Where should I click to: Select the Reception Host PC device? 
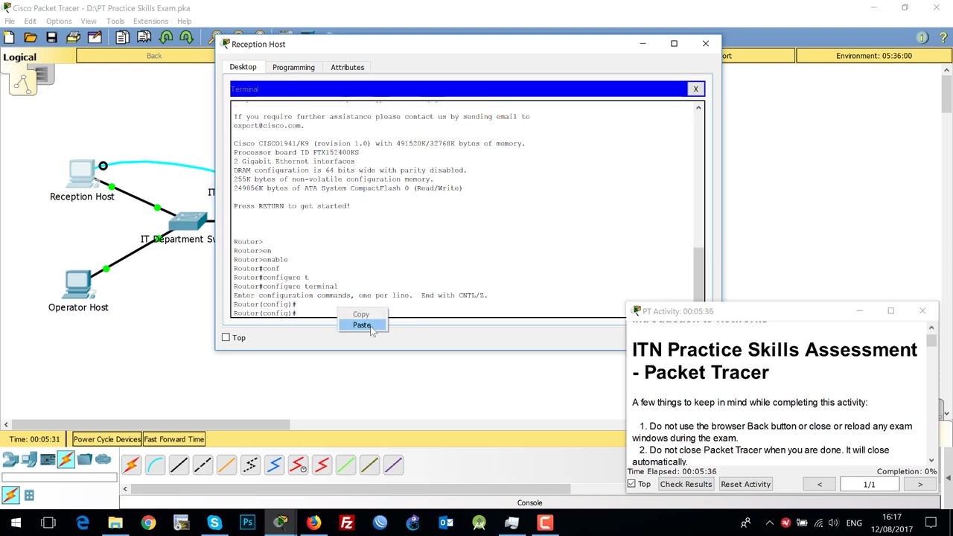(x=82, y=174)
